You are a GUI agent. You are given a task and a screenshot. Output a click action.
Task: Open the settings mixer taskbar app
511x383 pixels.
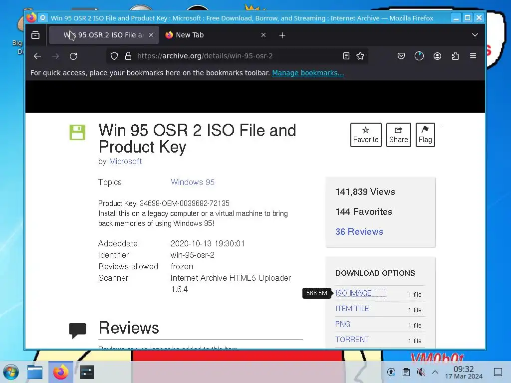[87, 372]
